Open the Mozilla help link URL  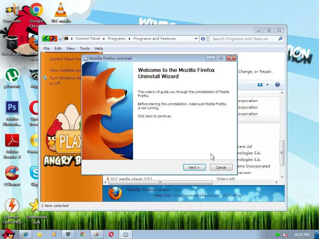pyautogui.click(x=207, y=195)
